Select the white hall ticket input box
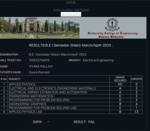Screen dimensions: 150x131 click(x=71, y=14)
